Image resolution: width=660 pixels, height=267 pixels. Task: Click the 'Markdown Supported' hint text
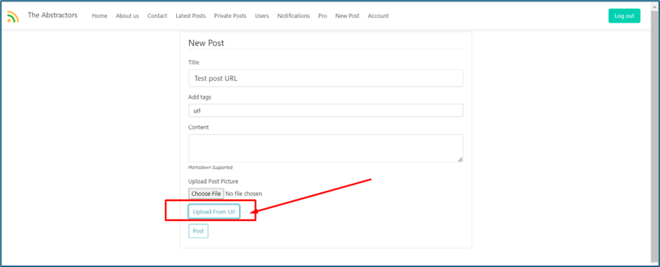point(210,167)
